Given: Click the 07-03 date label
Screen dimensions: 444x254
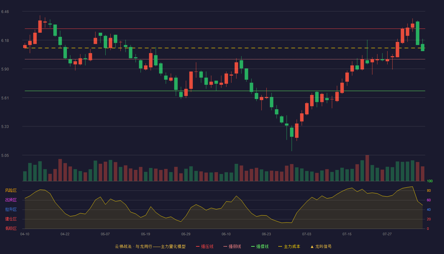Looking at the screenshot, I should (x=307, y=234).
